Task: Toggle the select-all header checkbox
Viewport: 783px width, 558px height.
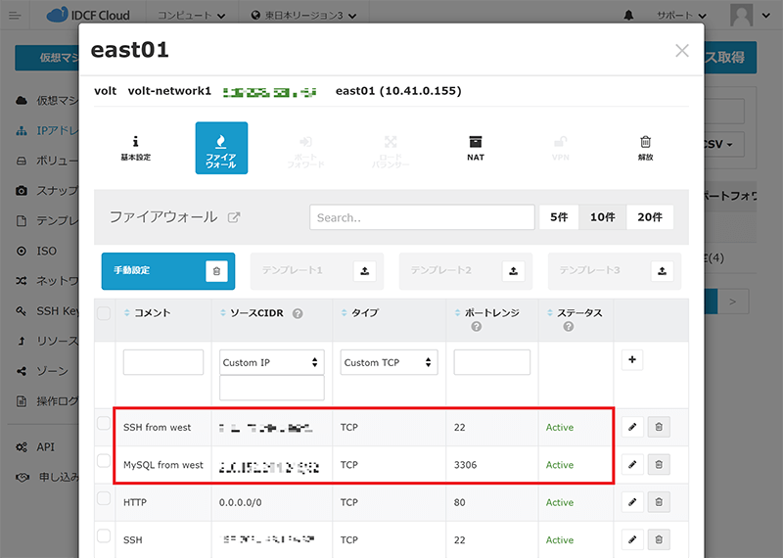Action: click(x=104, y=313)
